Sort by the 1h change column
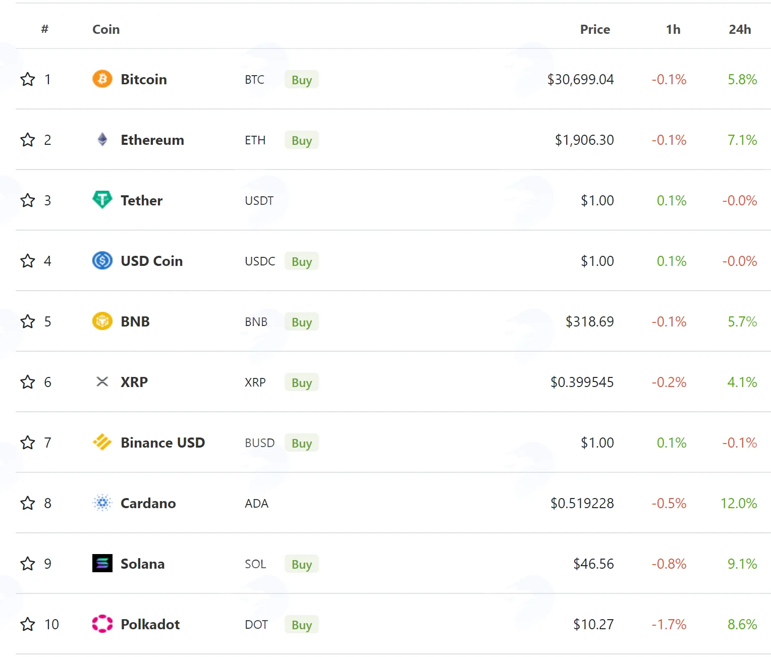This screenshot has height=657, width=771. click(673, 29)
